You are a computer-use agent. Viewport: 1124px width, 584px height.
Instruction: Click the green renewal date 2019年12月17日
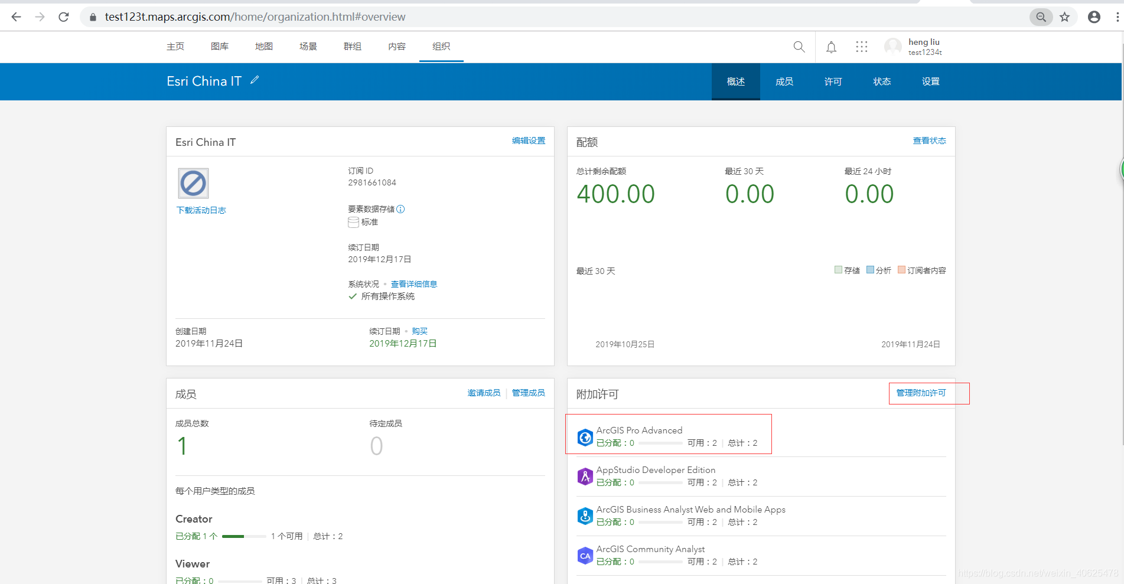(403, 344)
